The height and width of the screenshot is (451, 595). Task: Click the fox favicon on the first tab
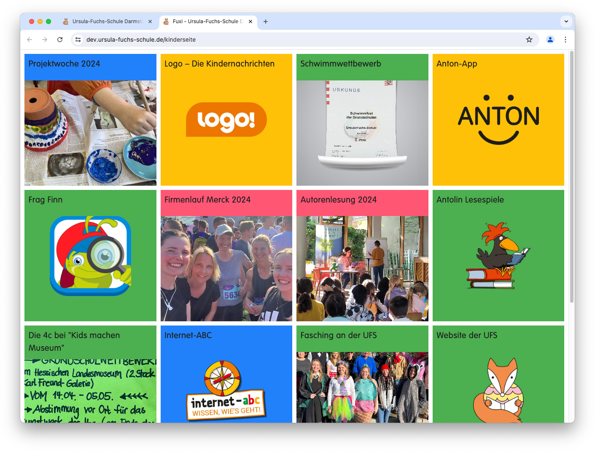(x=66, y=21)
